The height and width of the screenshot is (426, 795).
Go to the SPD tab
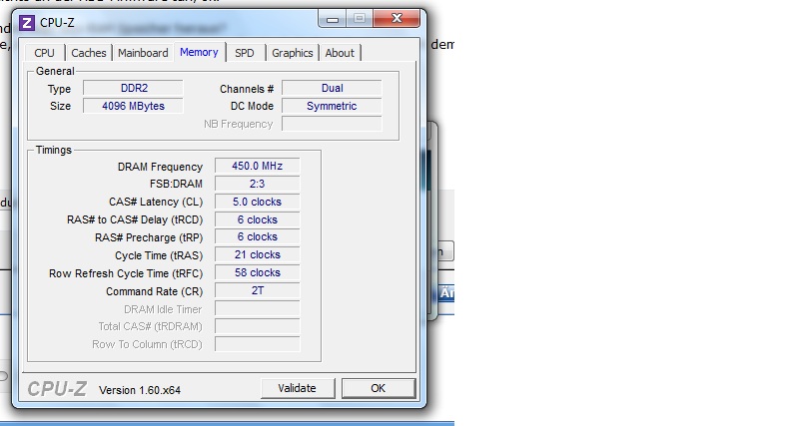coord(245,53)
